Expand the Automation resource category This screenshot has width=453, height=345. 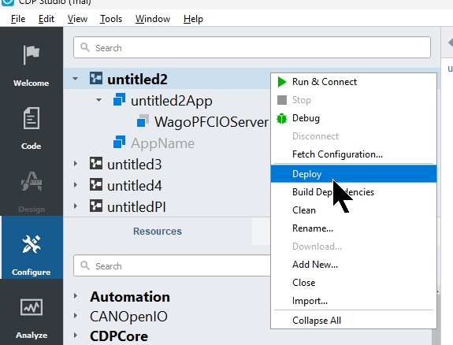[76, 296]
